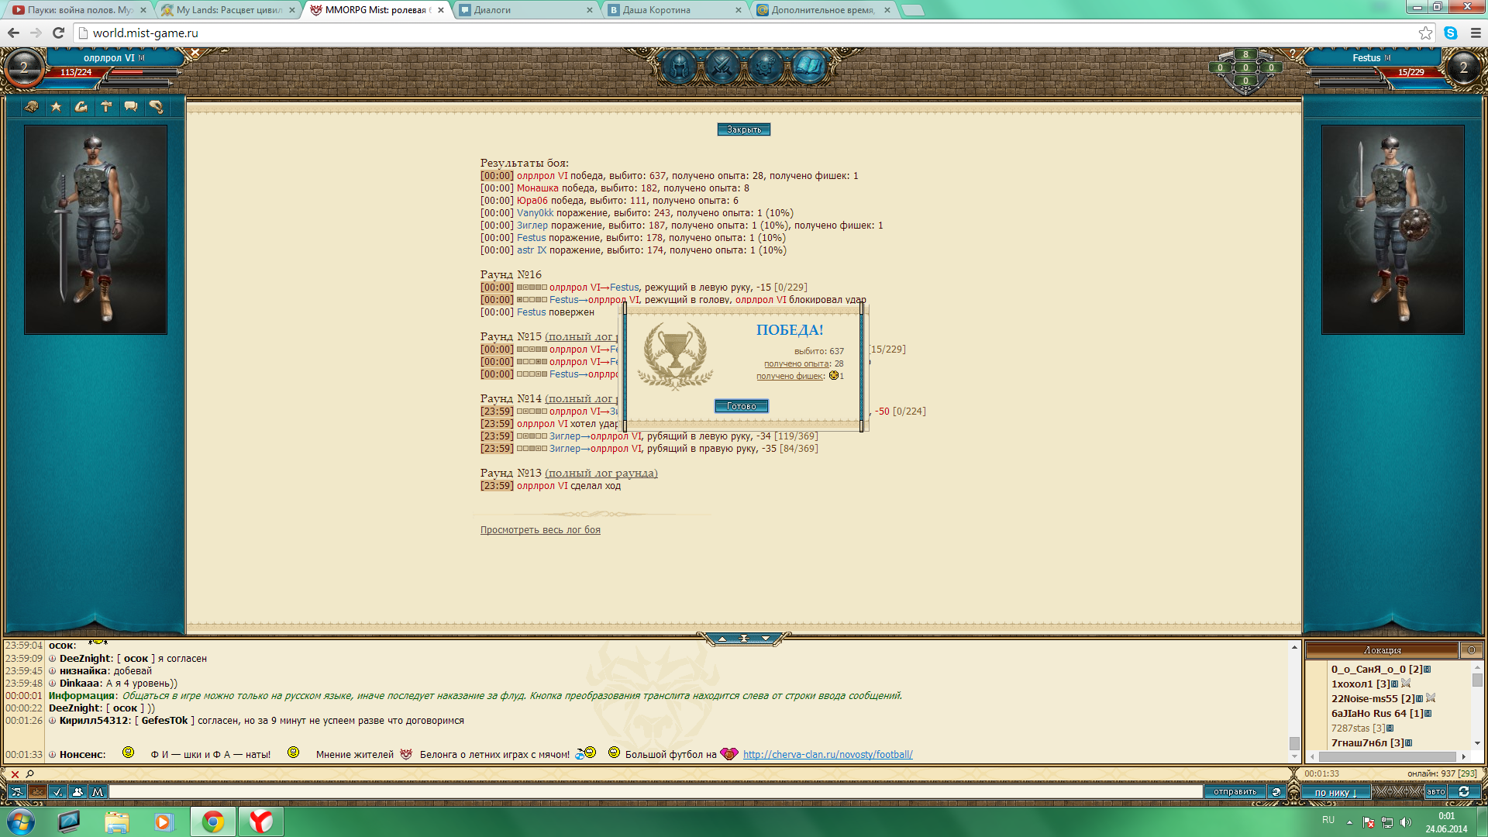The width and height of the screenshot is (1488, 837).
Task: Click the scroll icon in left character panel
Action: point(156,107)
